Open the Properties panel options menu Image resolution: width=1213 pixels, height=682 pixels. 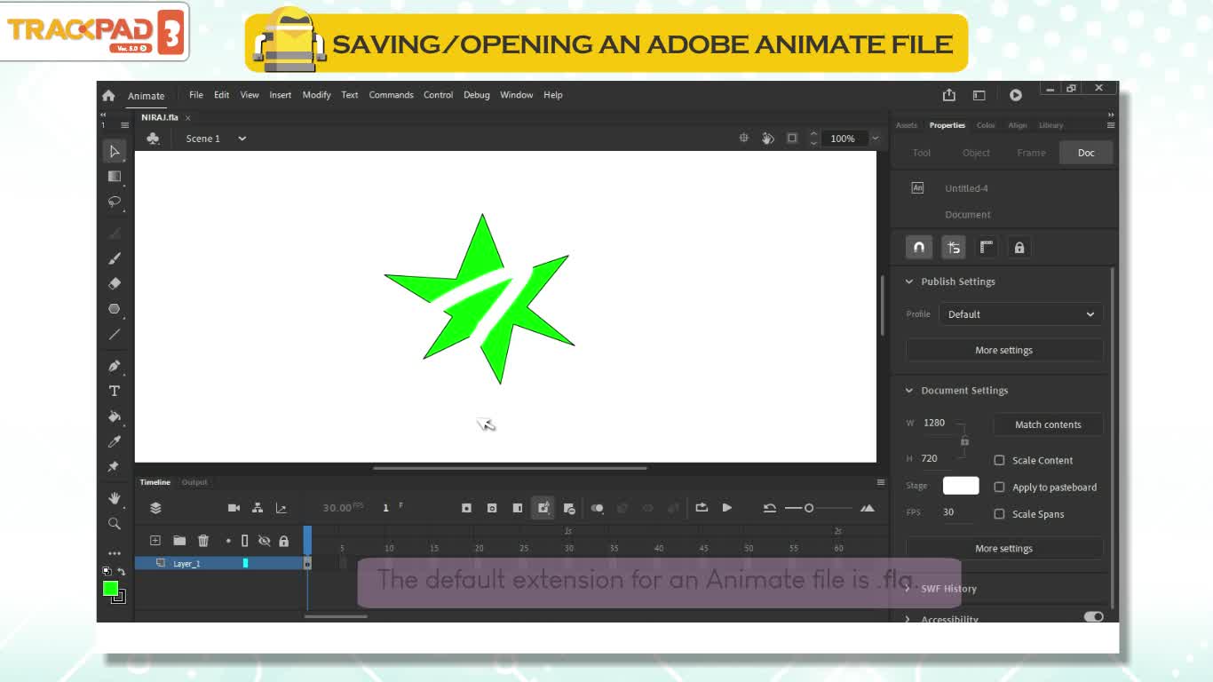pyautogui.click(x=1110, y=125)
